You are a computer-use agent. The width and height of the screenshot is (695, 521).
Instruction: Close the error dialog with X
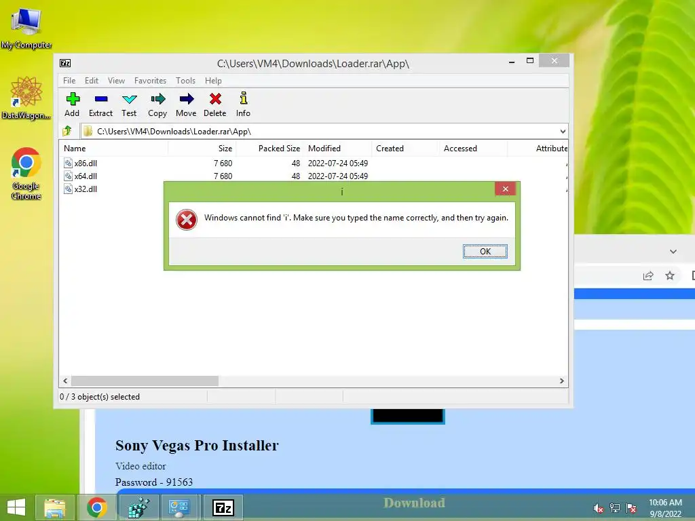click(505, 189)
